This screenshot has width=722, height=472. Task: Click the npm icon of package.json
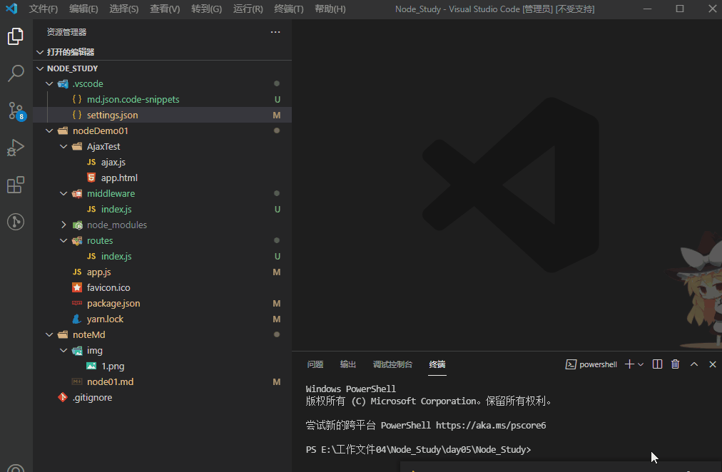click(77, 303)
